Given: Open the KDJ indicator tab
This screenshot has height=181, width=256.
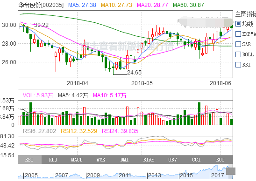Looking at the screenshot, I should coord(53,160).
